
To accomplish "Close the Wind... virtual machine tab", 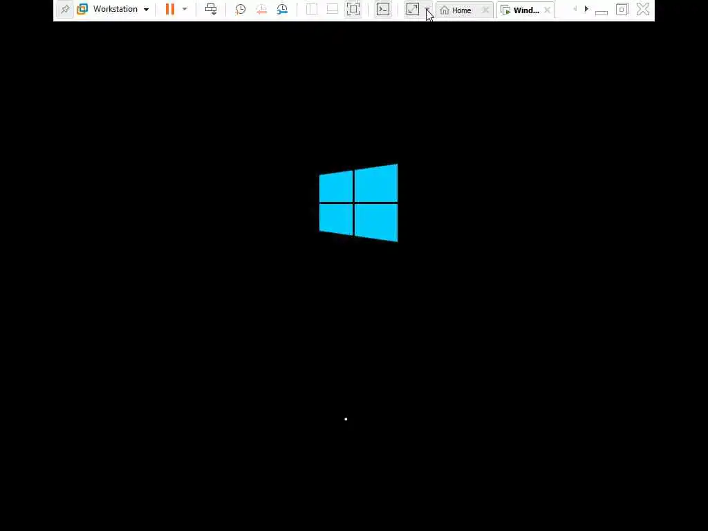I will click(x=548, y=10).
